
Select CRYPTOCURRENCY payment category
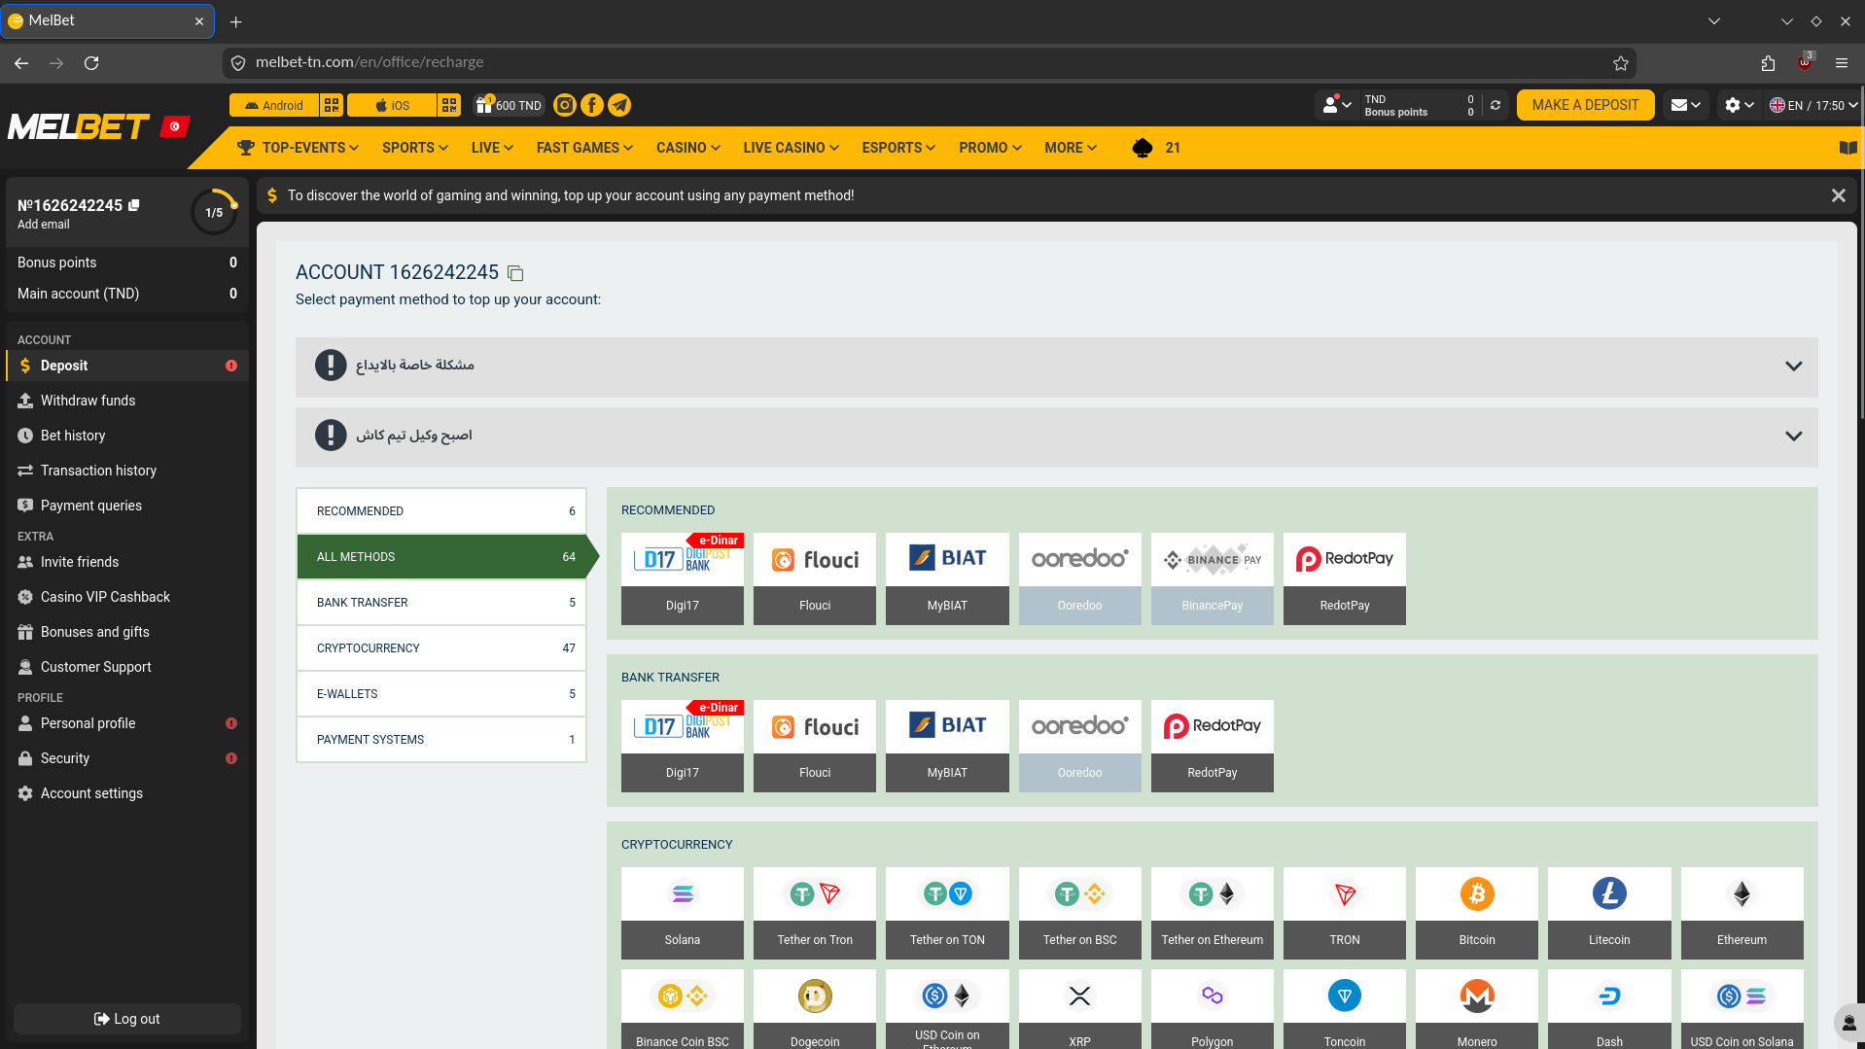(x=441, y=648)
